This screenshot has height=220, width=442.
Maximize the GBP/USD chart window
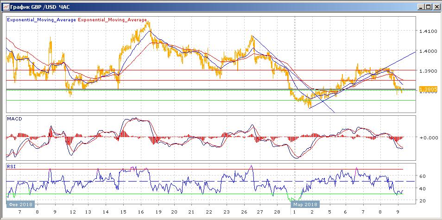coord(428,7)
